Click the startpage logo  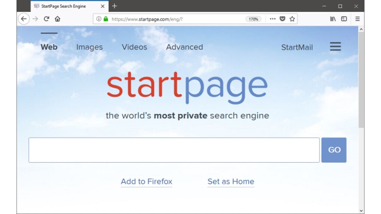pyautogui.click(x=187, y=87)
